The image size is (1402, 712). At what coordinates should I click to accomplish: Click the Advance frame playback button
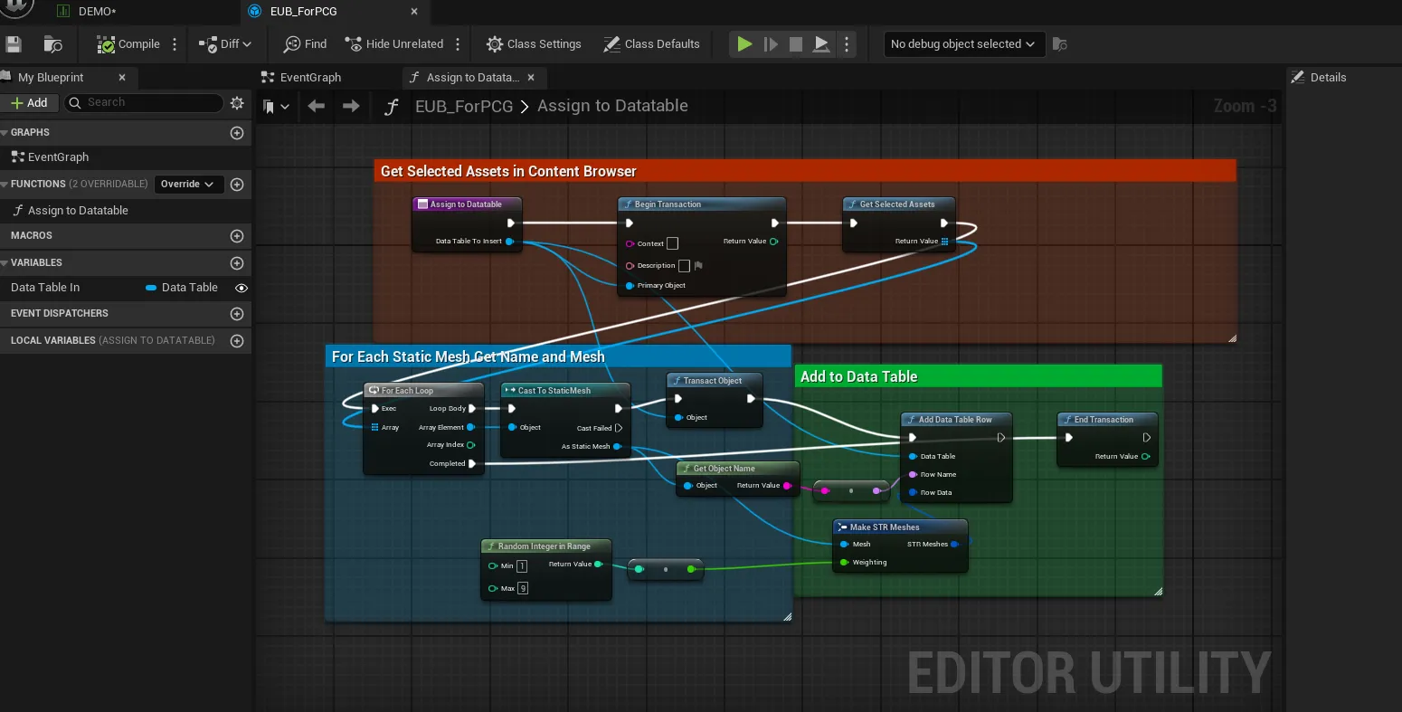pyautogui.click(x=771, y=43)
